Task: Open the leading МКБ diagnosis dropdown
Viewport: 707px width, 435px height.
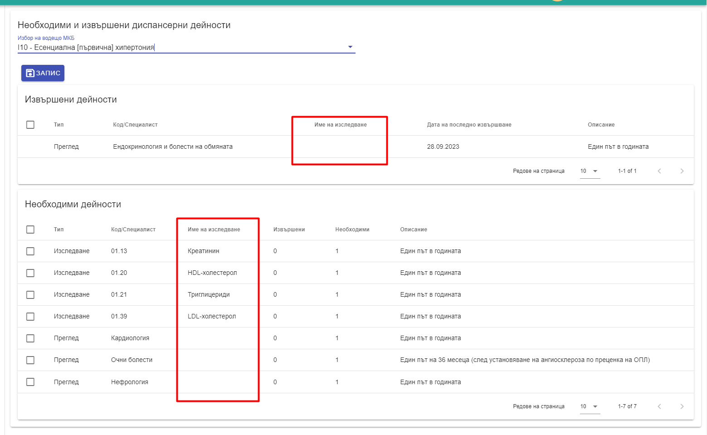Action: point(350,47)
